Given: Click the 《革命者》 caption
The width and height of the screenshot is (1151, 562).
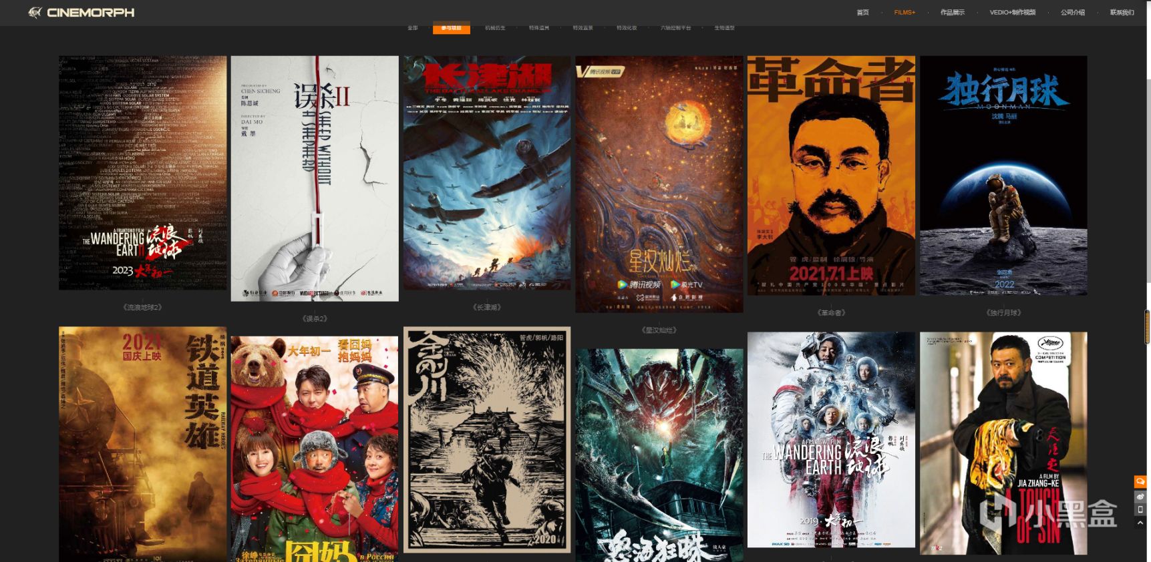Looking at the screenshot, I should (x=831, y=312).
